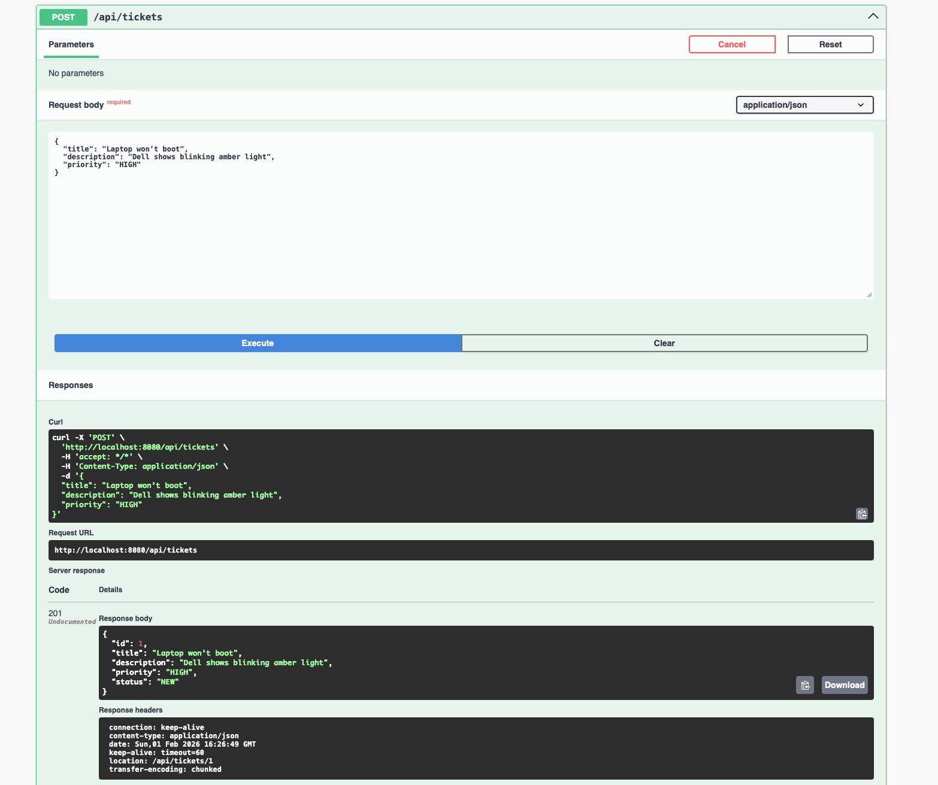Screen dimensions: 938x785
Task: Select the Request URL field
Action: pyautogui.click(x=461, y=550)
